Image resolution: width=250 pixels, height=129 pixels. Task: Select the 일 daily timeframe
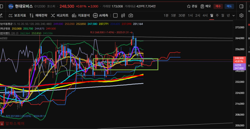click(x=212, y=15)
